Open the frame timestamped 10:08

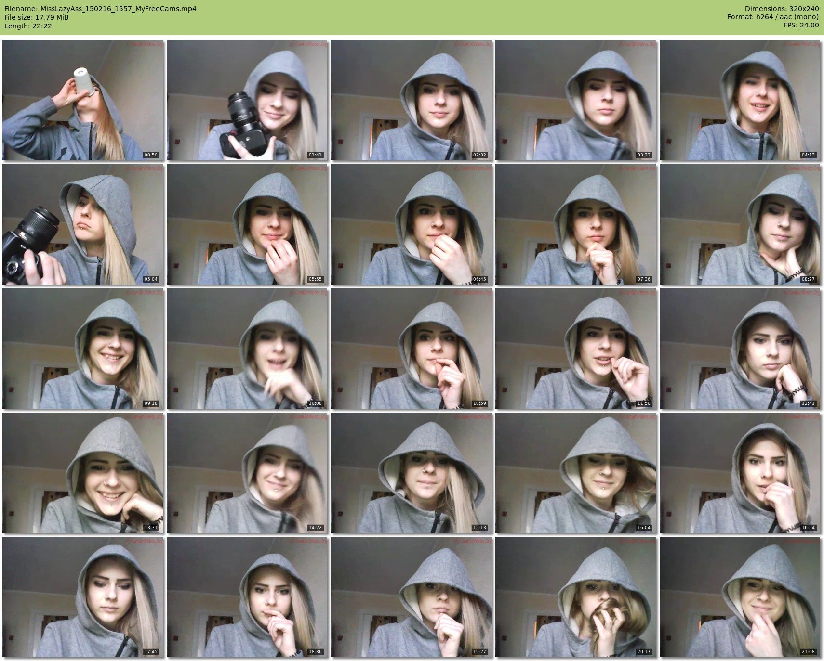coord(247,349)
